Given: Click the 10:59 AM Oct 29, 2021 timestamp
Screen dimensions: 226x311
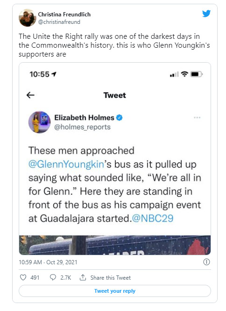Looking at the screenshot, I should 48,262.
